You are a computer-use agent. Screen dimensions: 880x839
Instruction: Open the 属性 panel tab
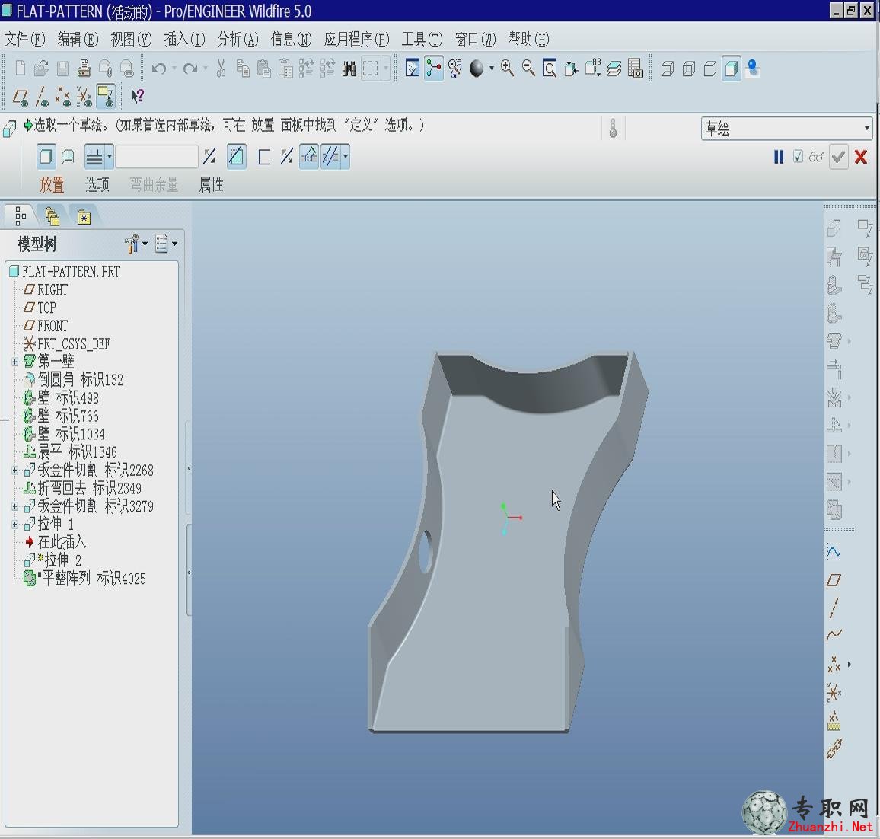point(212,185)
